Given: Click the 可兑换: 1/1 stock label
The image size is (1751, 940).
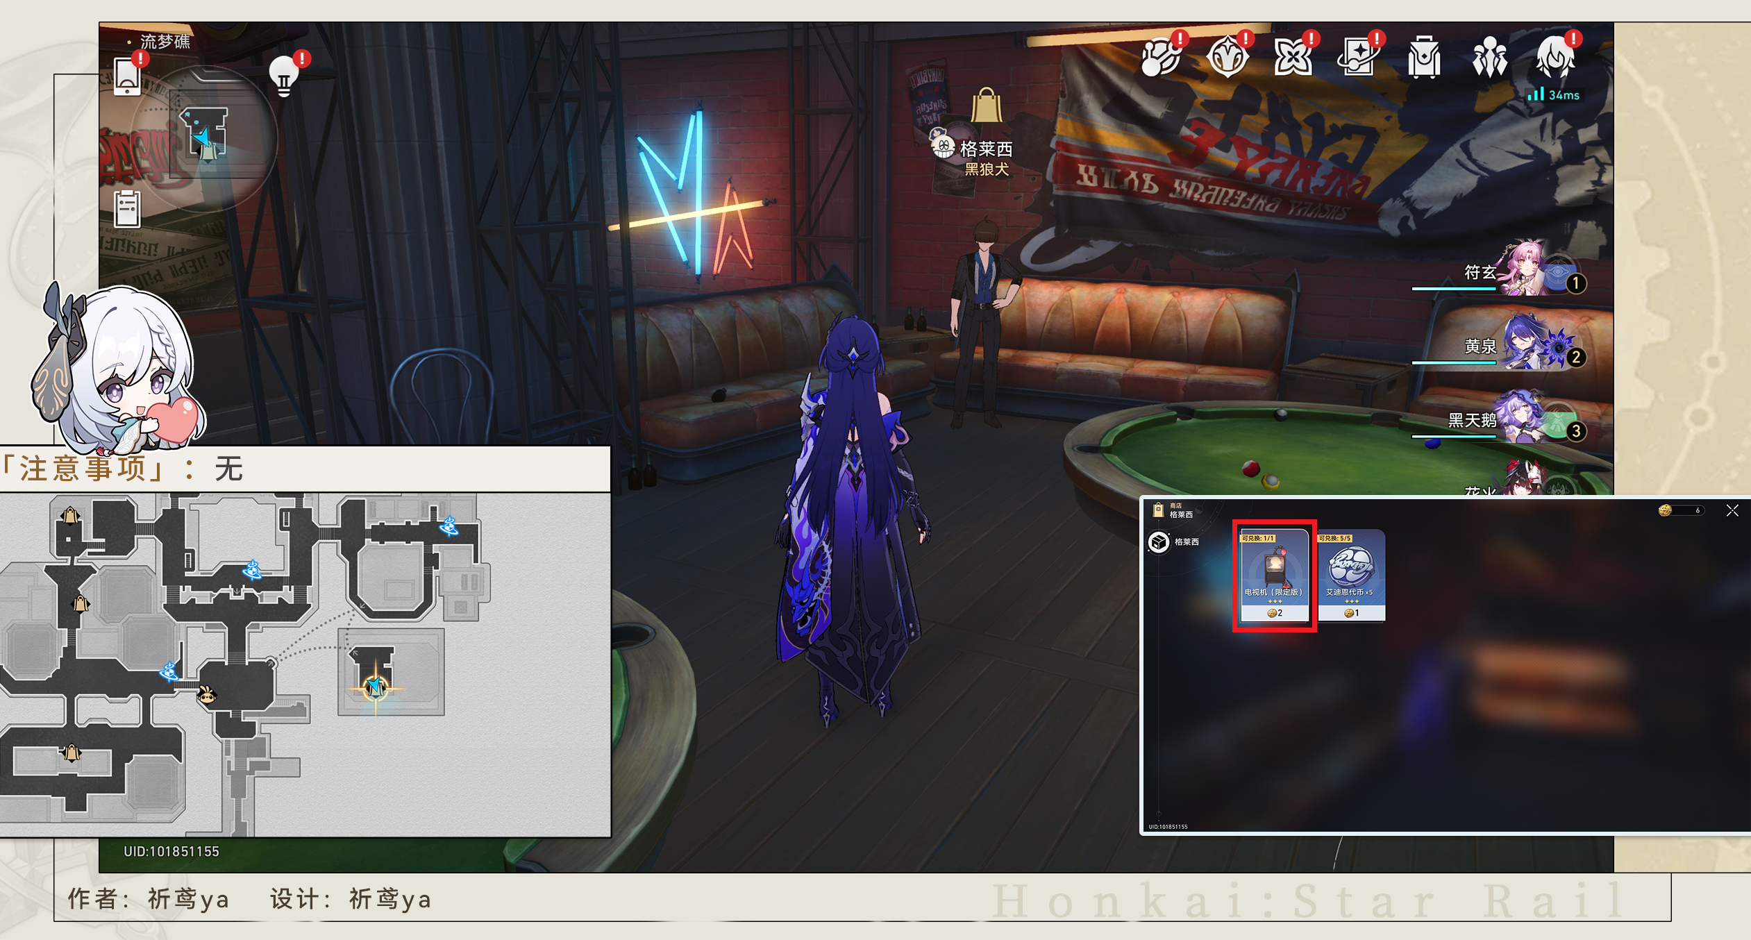Looking at the screenshot, I should tap(1258, 538).
